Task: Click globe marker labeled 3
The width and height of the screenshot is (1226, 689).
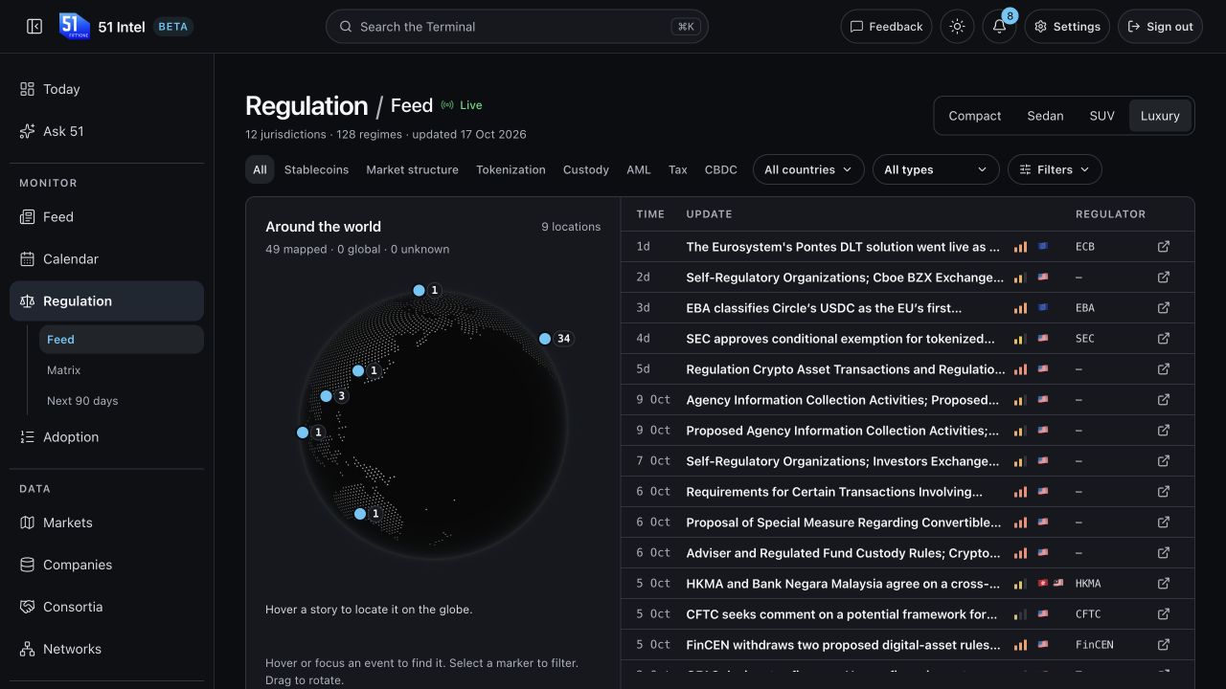Action: pyautogui.click(x=327, y=396)
